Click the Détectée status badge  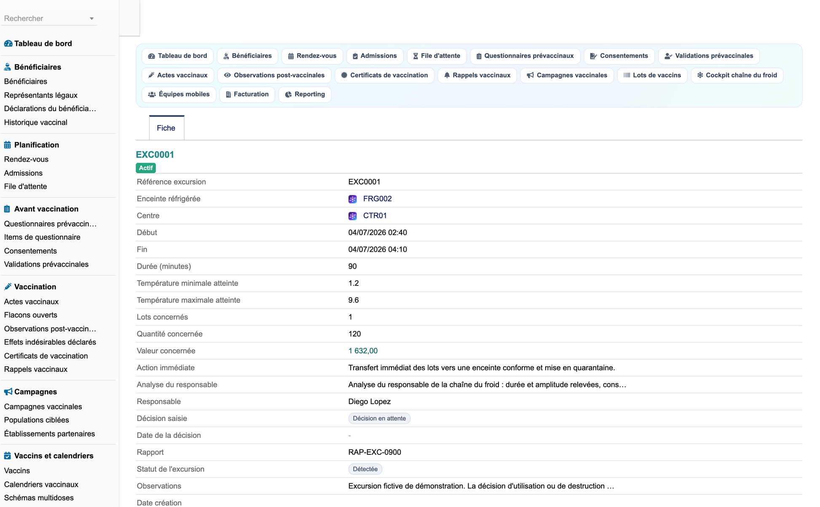[x=365, y=469]
